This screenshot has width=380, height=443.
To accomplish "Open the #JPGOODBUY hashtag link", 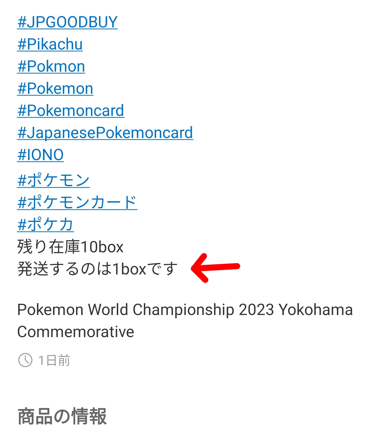I will point(67,22).
